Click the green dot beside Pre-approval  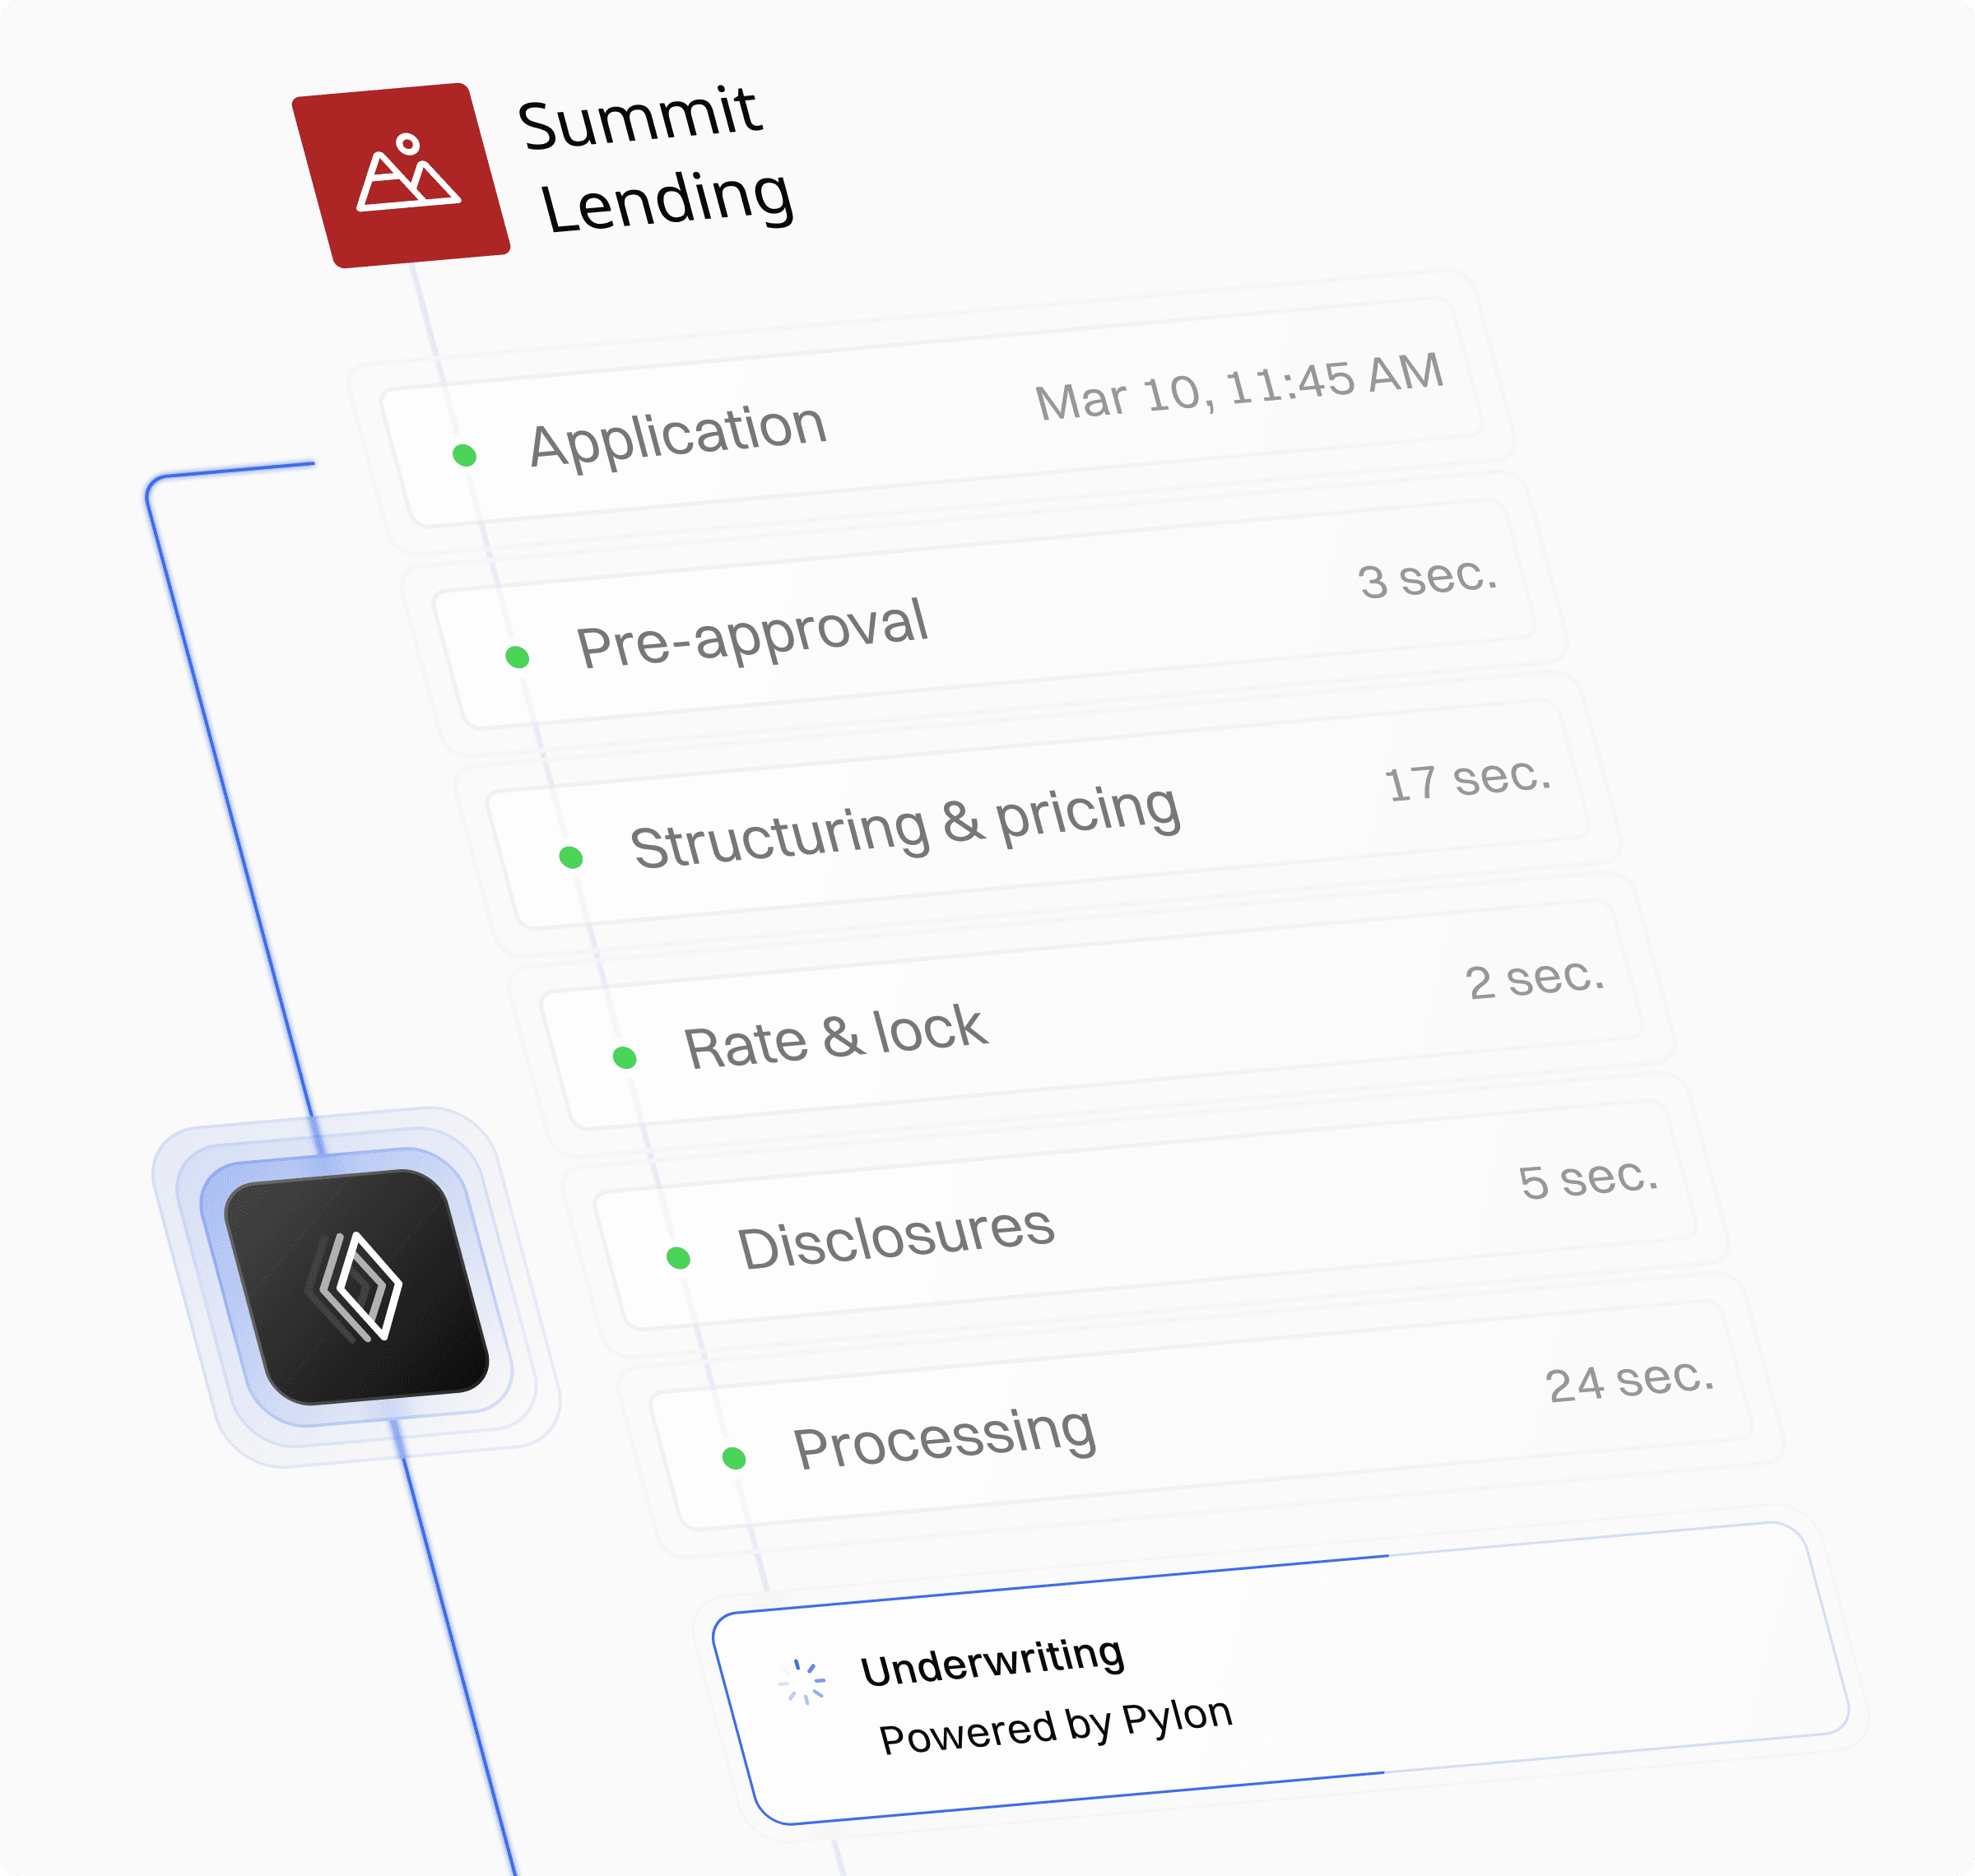[517, 657]
